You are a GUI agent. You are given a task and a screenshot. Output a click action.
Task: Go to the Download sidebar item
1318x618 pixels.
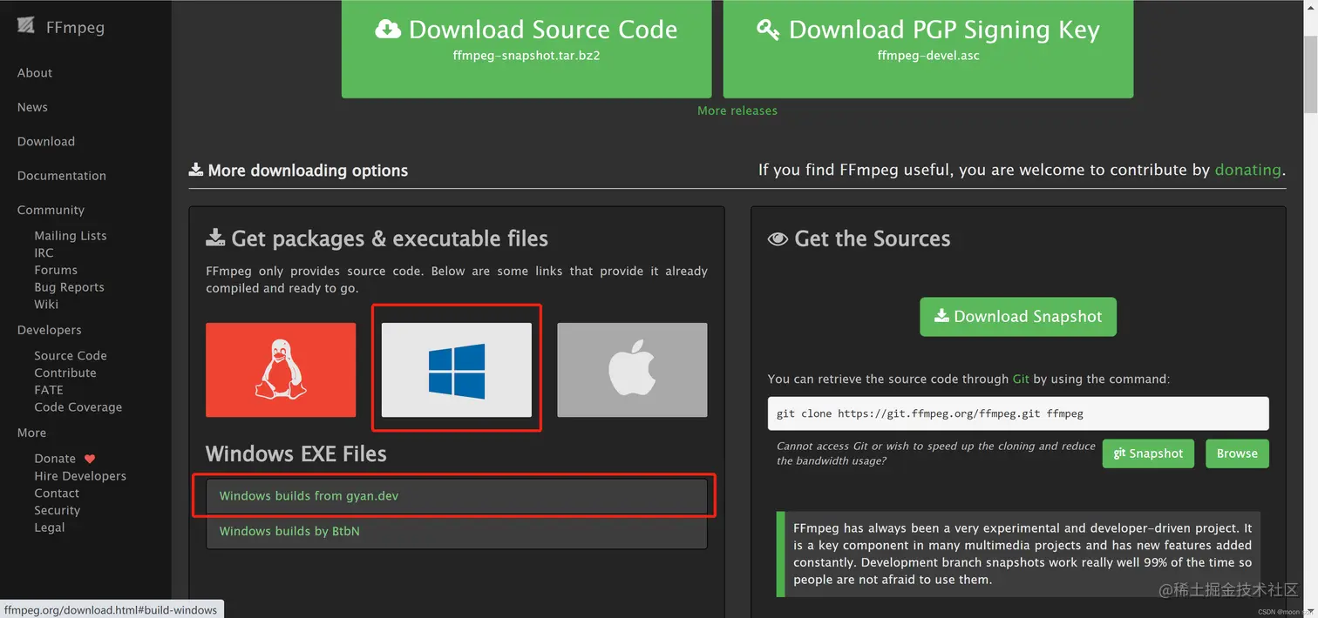pyautogui.click(x=46, y=141)
